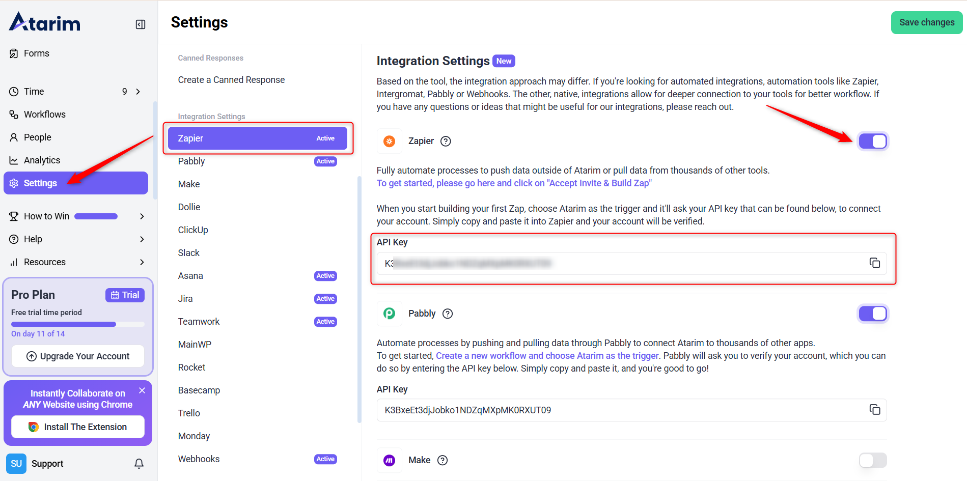Collapse the sidebar with the panel icon

pos(141,24)
